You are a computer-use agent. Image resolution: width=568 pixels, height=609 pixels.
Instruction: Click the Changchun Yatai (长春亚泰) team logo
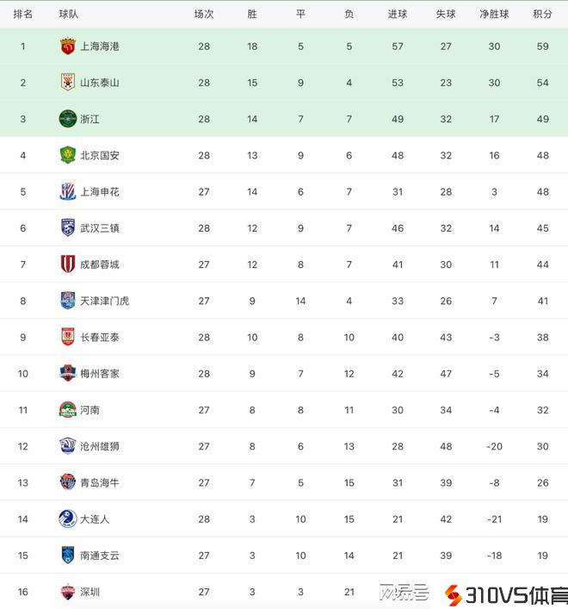(x=68, y=338)
